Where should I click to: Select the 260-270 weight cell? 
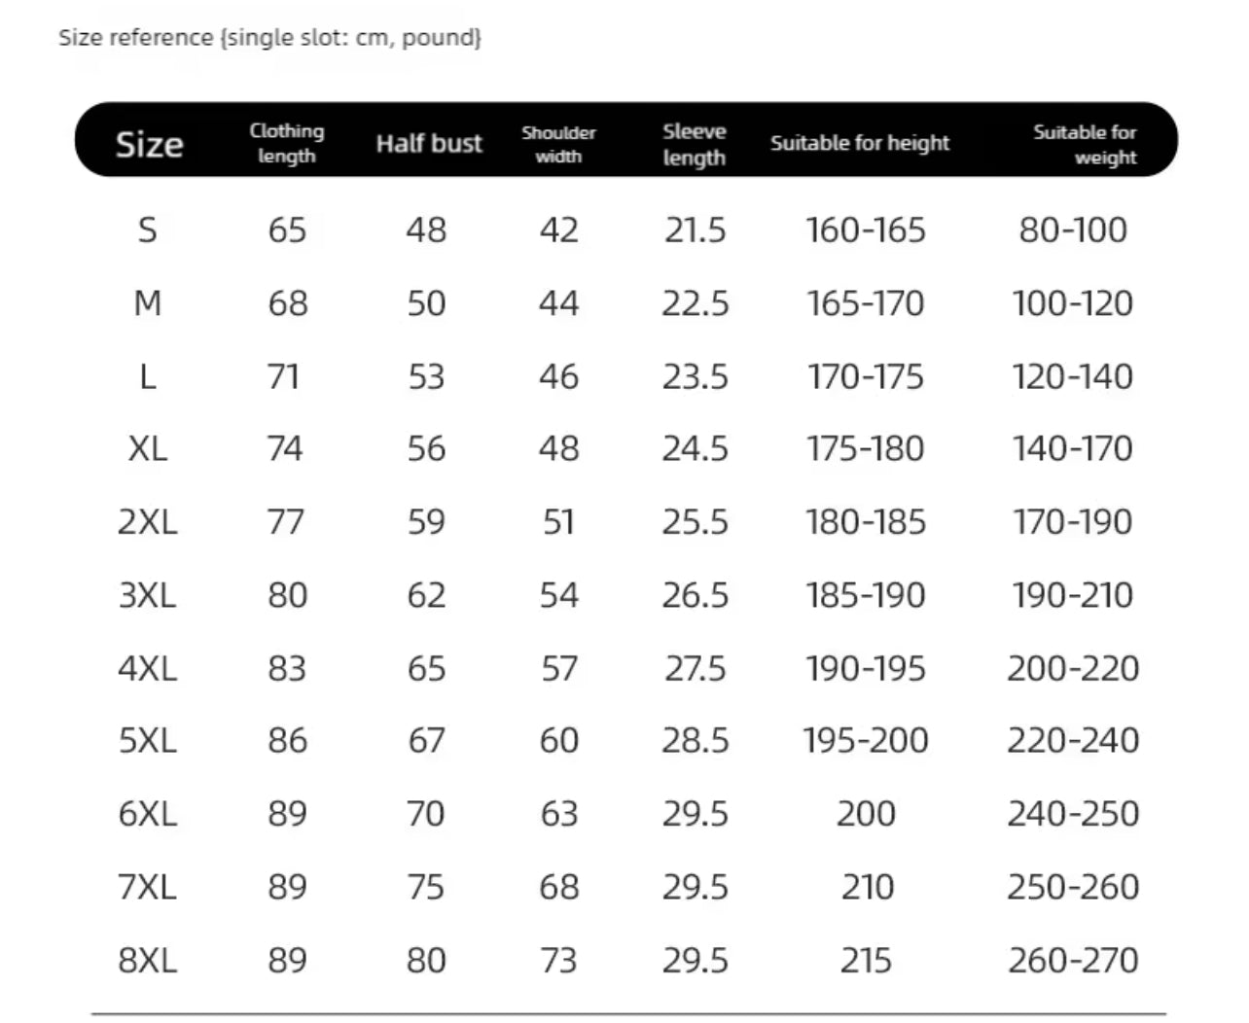tap(1072, 961)
